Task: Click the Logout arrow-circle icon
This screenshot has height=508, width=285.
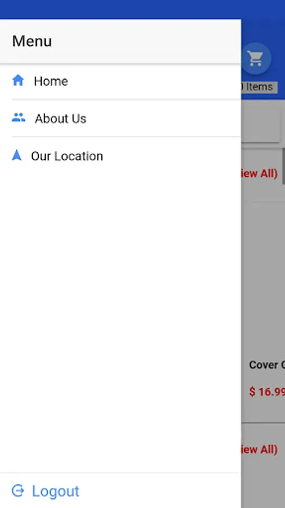Action: (18, 491)
